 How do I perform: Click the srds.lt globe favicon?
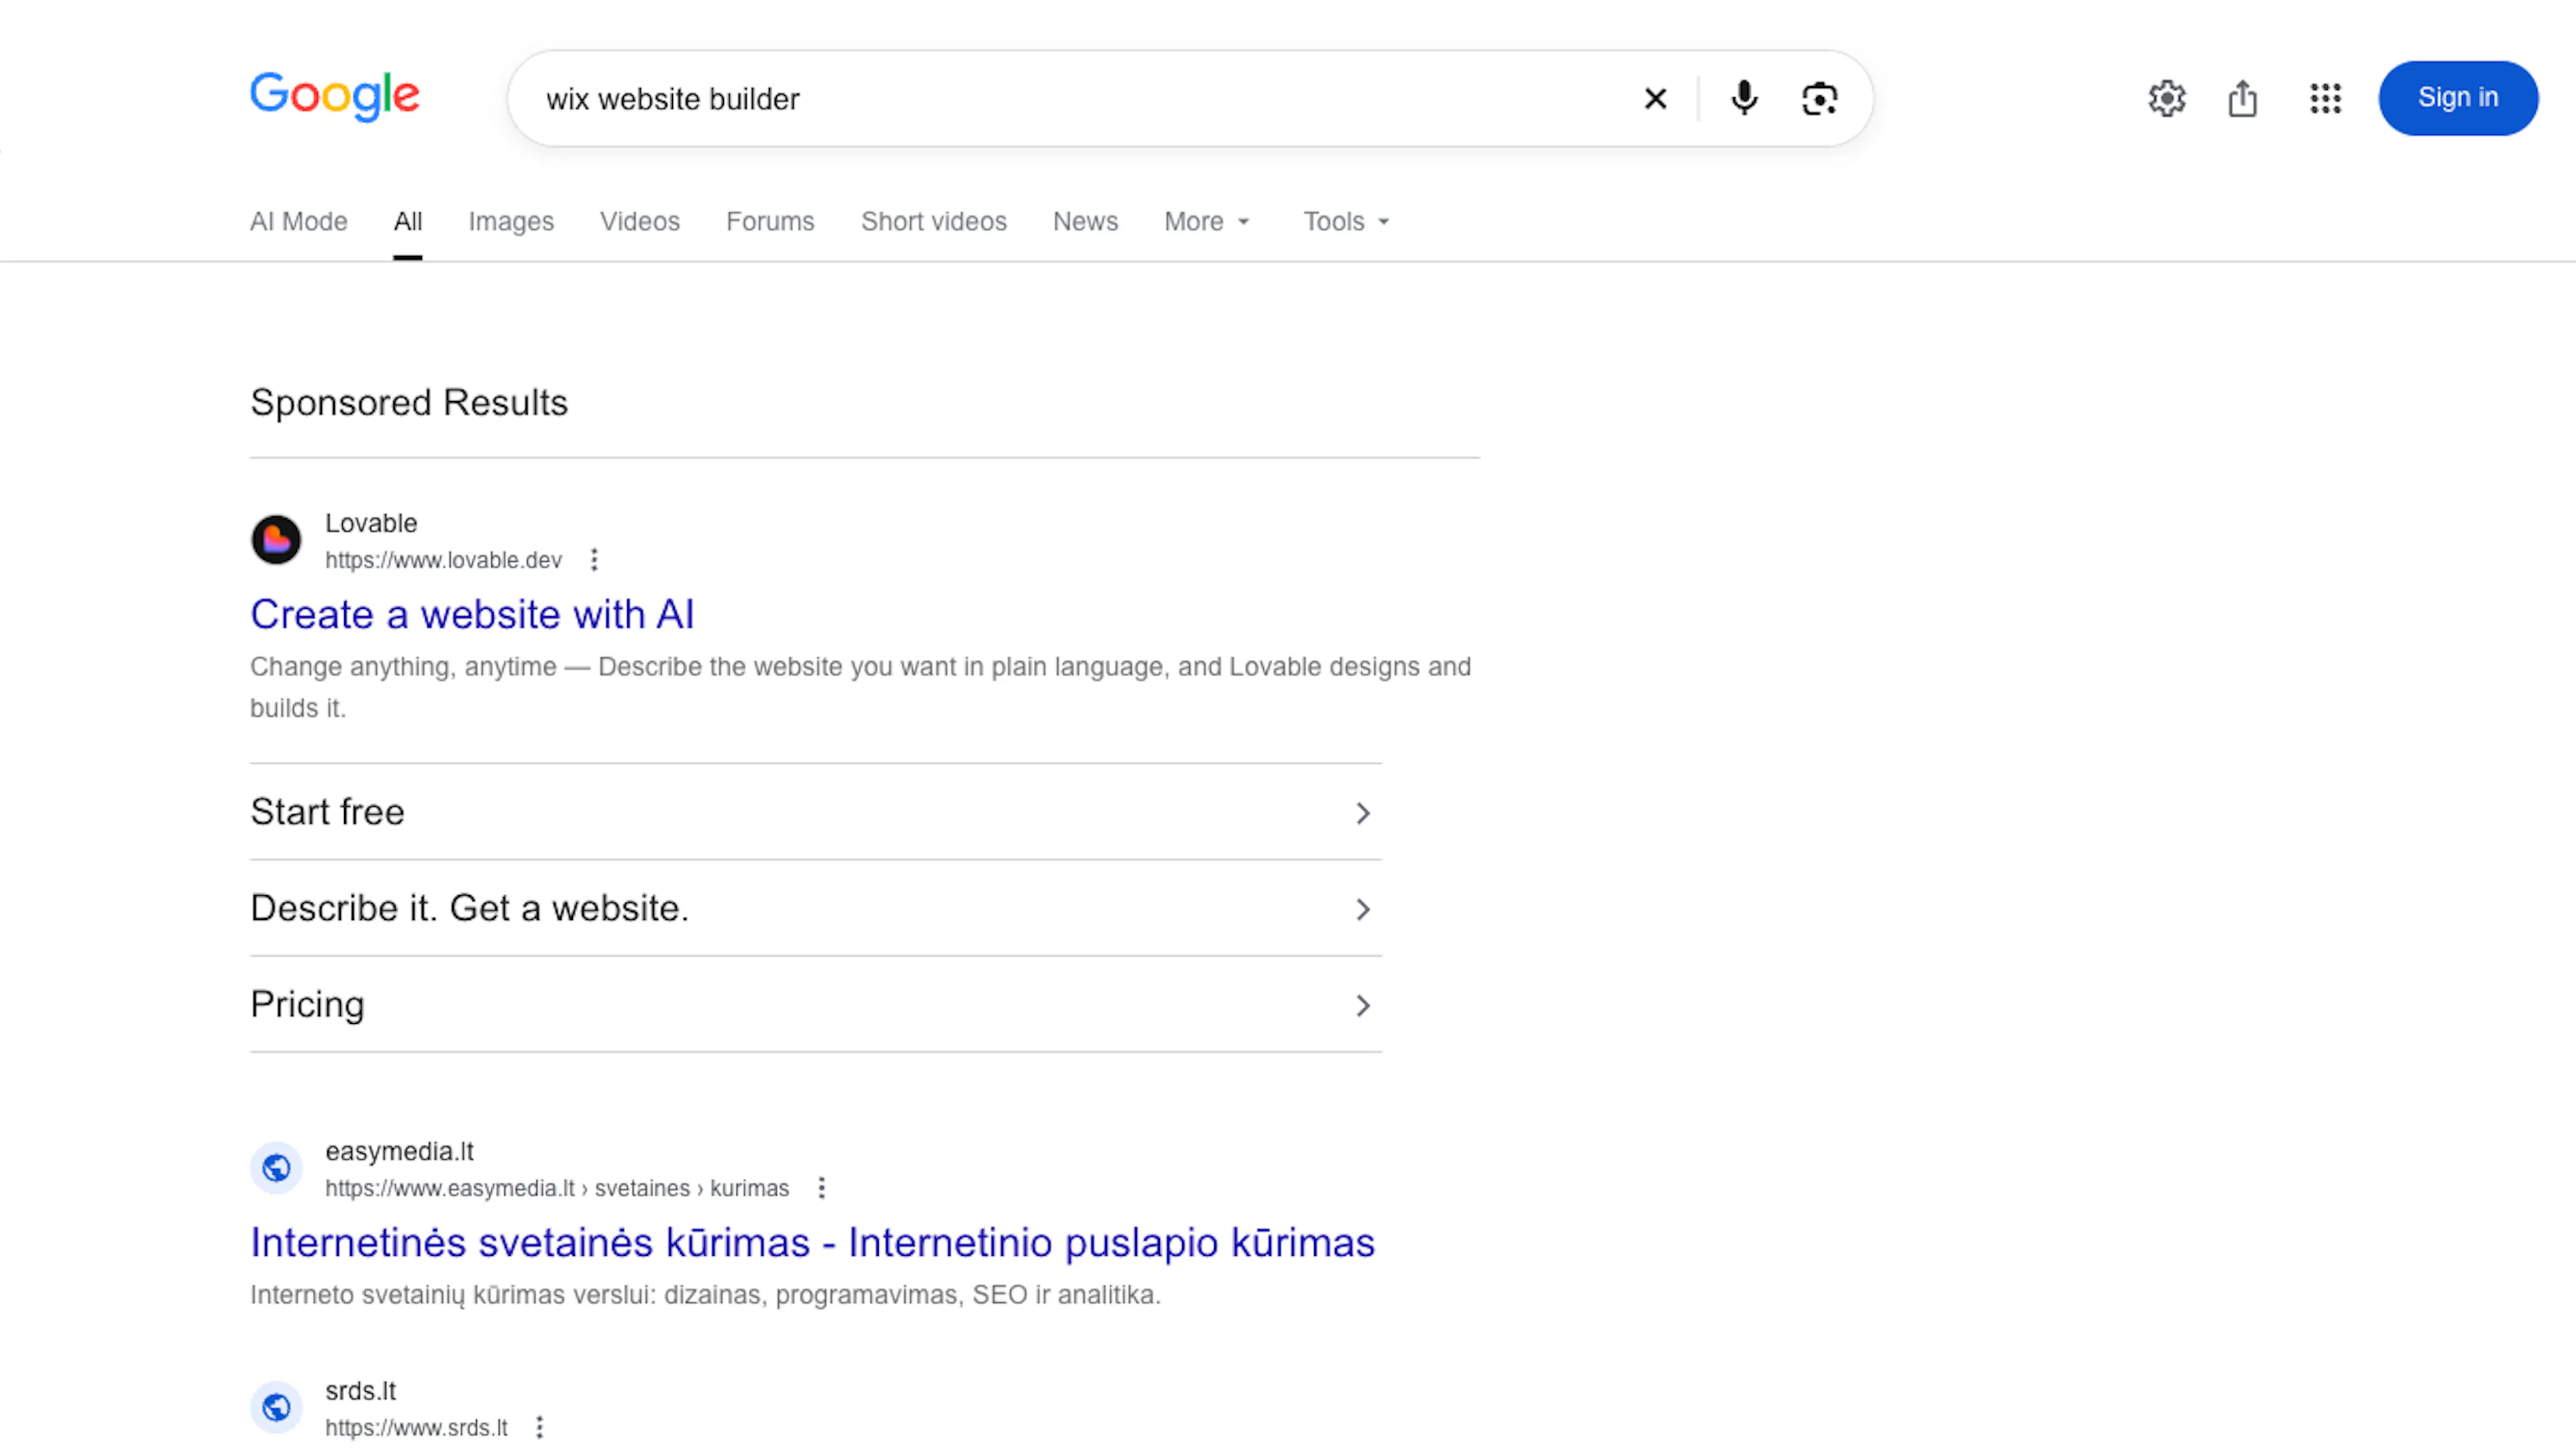pyautogui.click(x=276, y=1407)
